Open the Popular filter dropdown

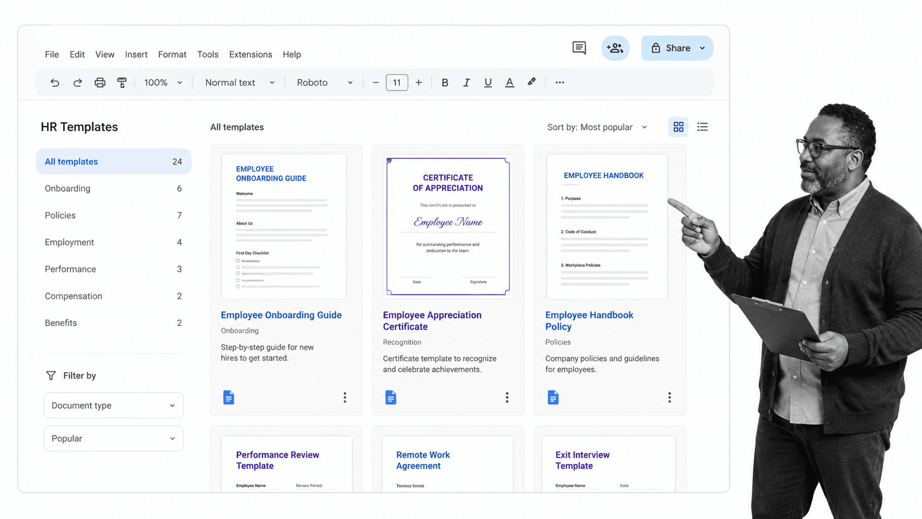coord(114,438)
